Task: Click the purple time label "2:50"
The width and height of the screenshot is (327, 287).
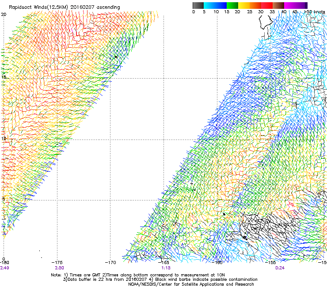Action: [60, 268]
